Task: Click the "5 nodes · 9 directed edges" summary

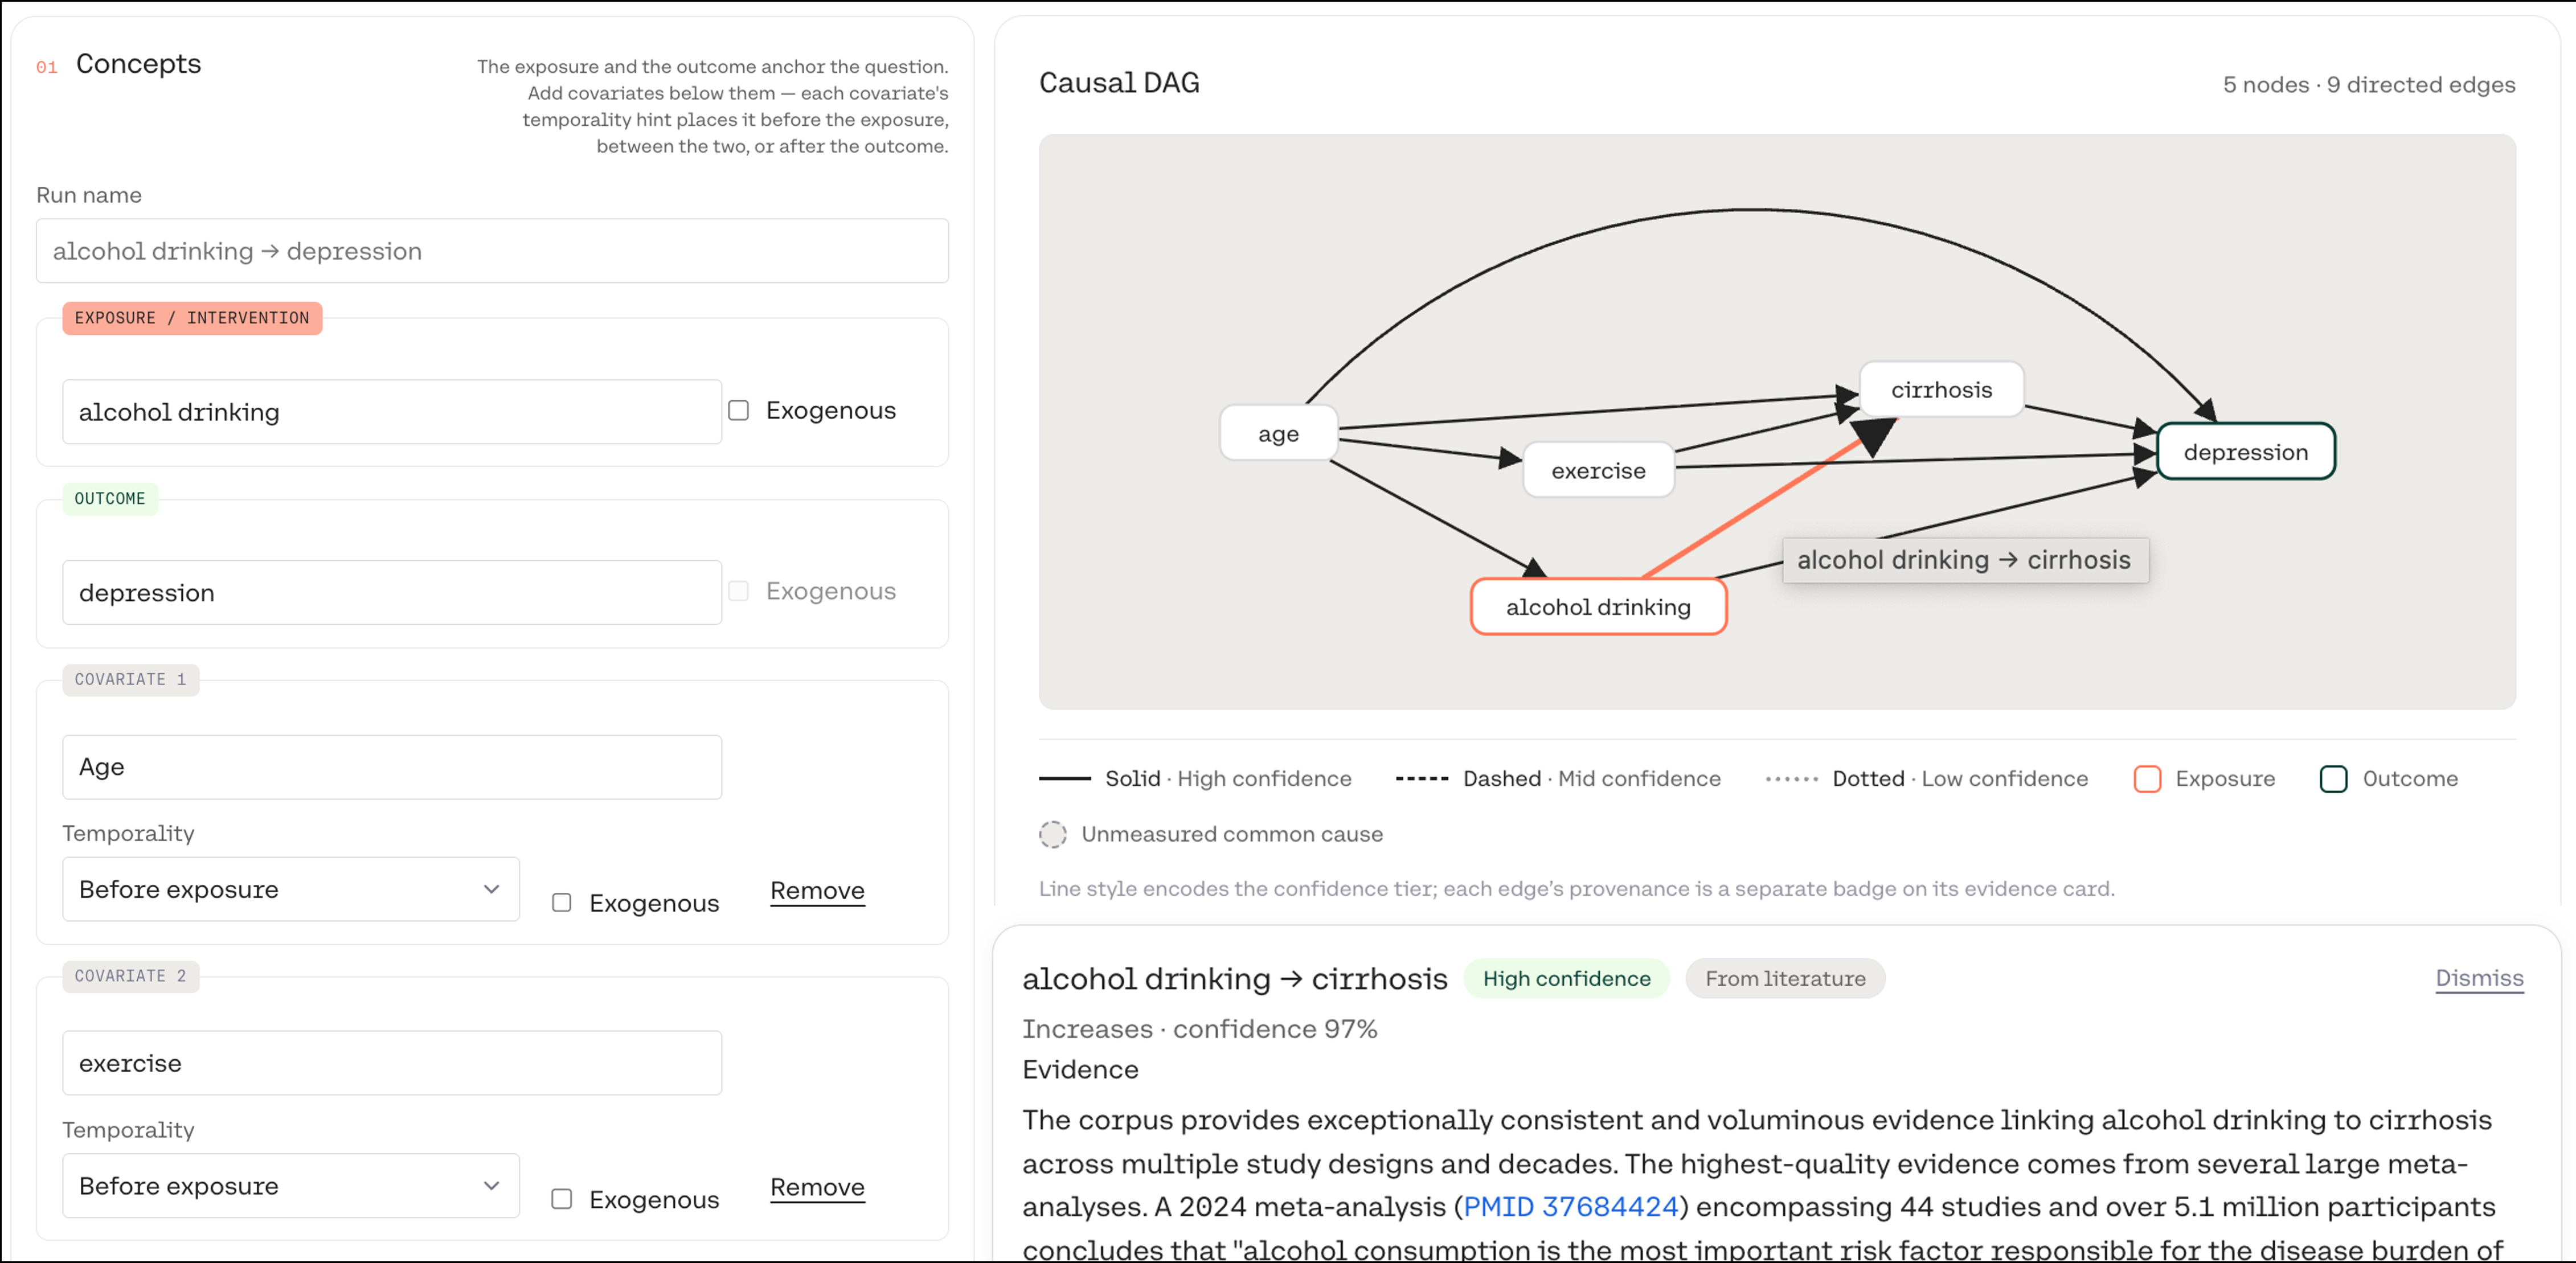Action: [2368, 85]
